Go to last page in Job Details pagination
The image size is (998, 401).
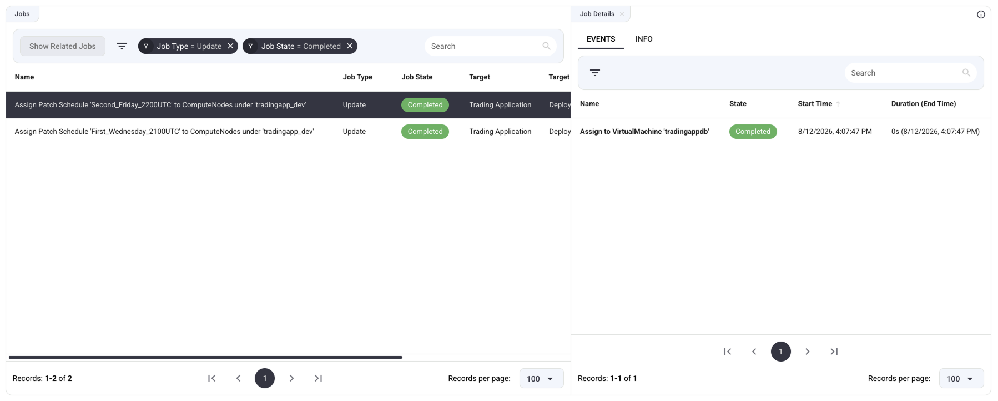pos(834,352)
